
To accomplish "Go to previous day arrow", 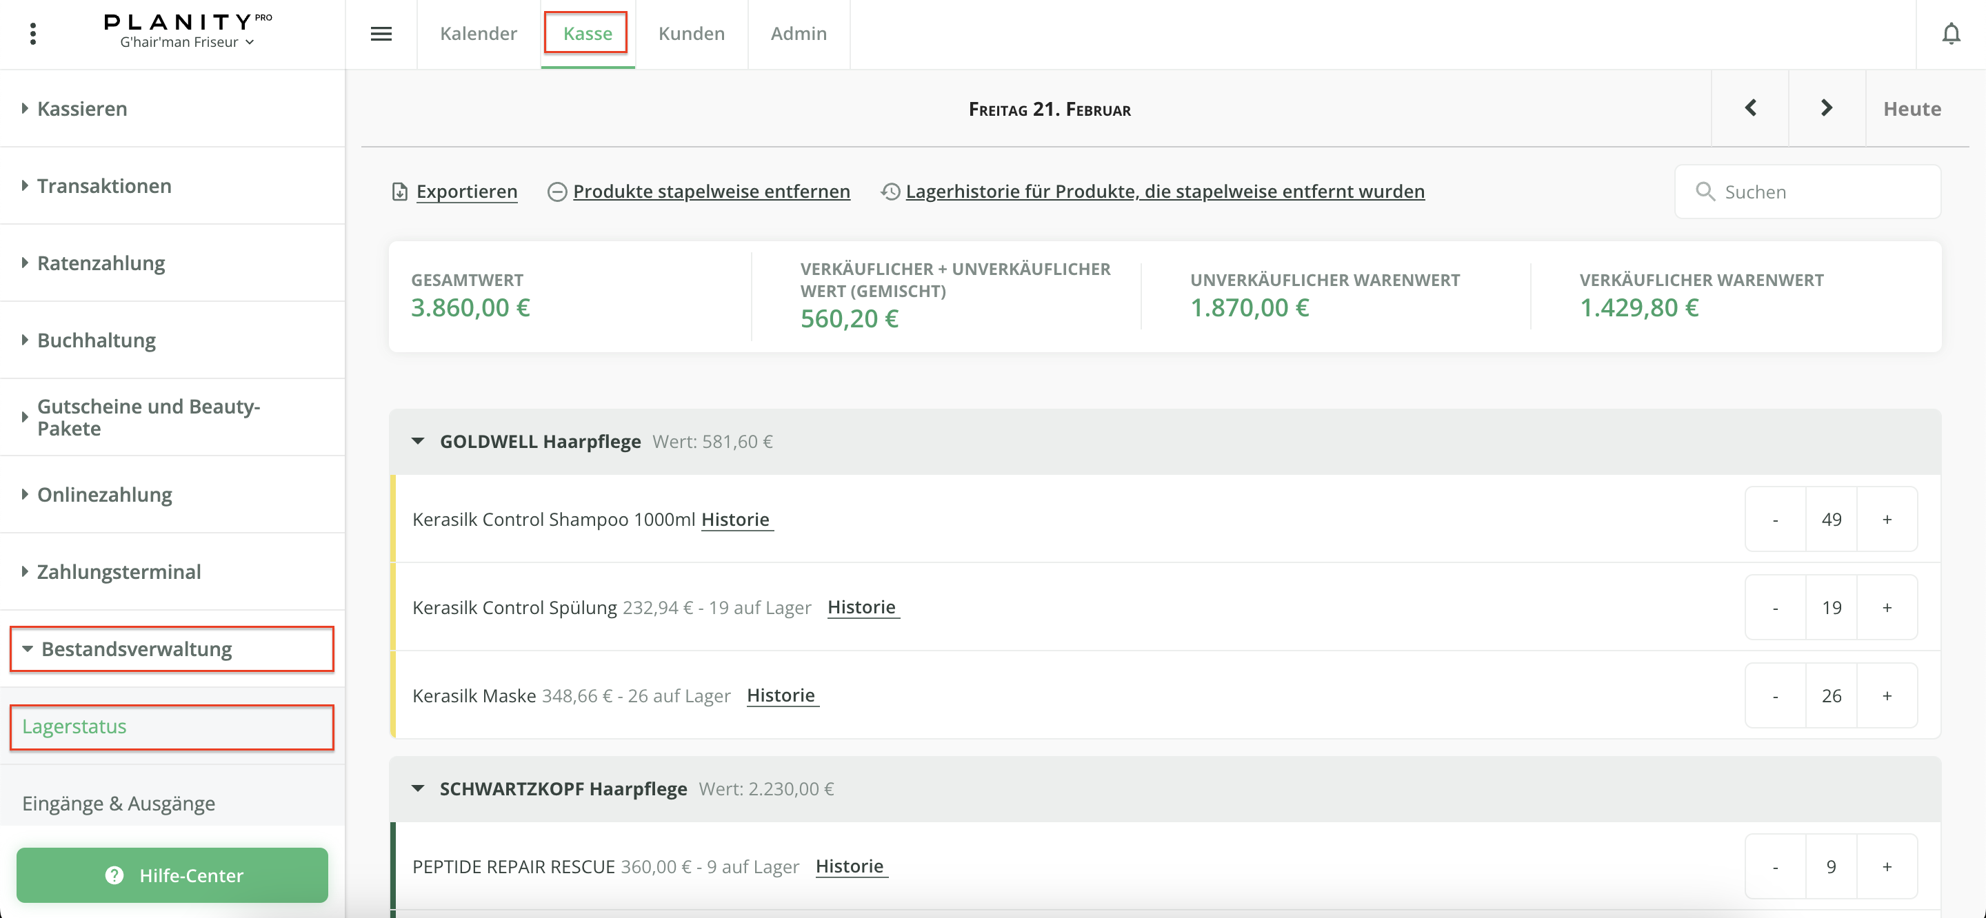I will 1750,108.
